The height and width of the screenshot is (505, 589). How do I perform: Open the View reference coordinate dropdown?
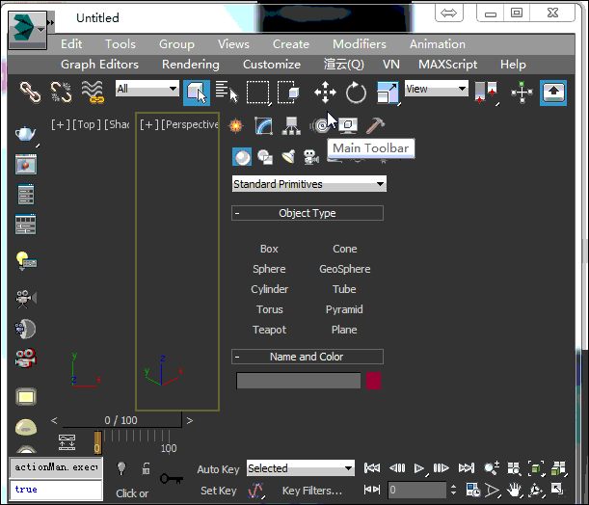[436, 89]
